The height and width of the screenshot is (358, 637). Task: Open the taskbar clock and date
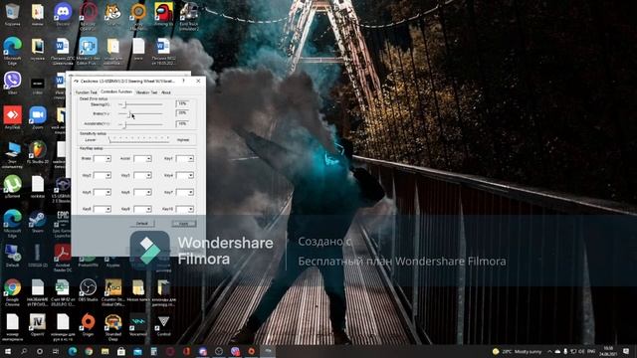click(608, 351)
